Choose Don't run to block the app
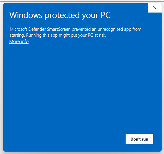164x154 pixels. tap(139, 139)
